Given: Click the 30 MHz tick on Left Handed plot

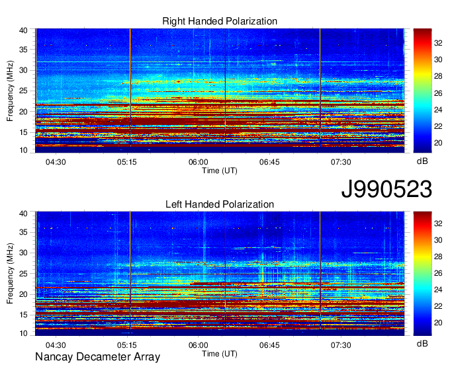Looking at the screenshot, I should [x=24, y=253].
